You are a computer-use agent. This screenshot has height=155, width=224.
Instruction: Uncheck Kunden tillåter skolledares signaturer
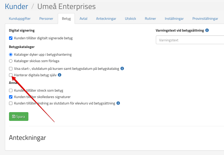point(11,97)
